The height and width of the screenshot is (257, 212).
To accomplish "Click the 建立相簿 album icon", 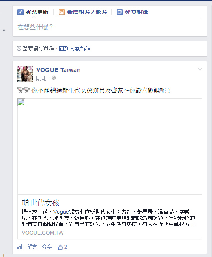I will coord(120,12).
